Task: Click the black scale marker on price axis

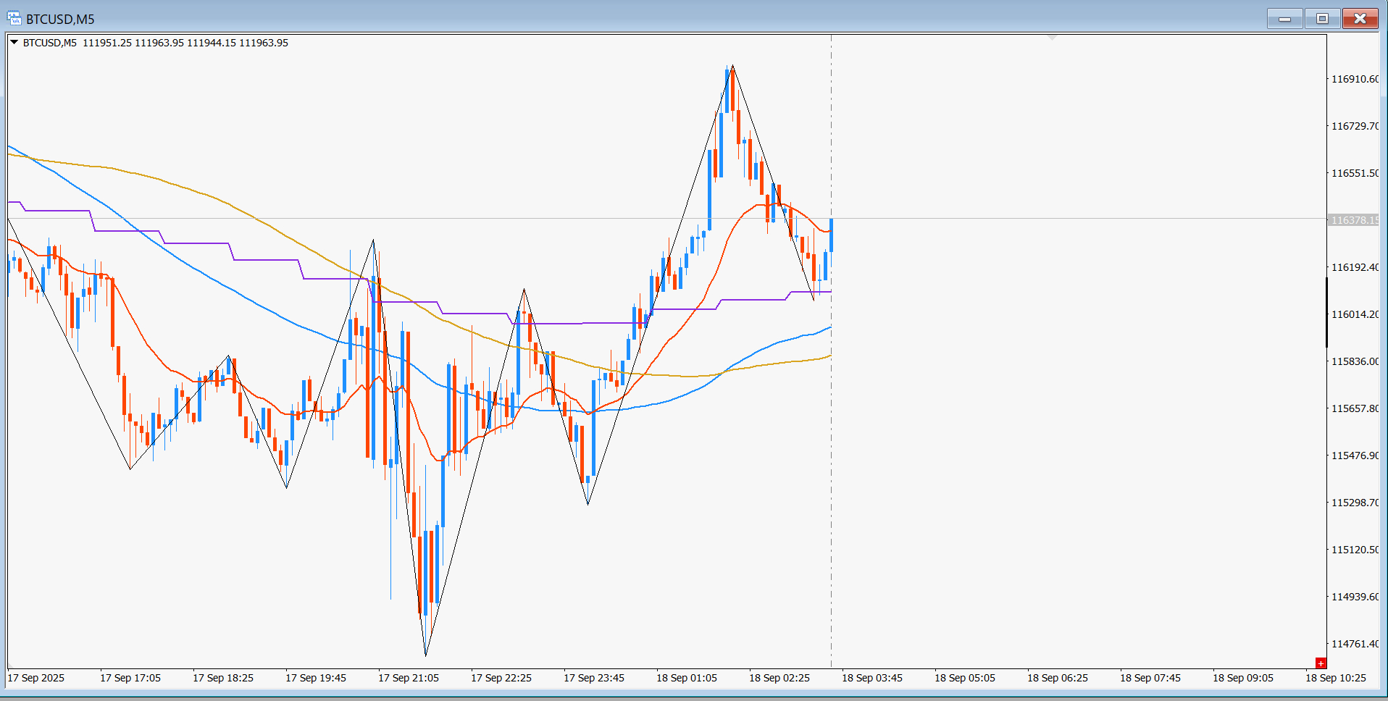Action: tap(1327, 312)
